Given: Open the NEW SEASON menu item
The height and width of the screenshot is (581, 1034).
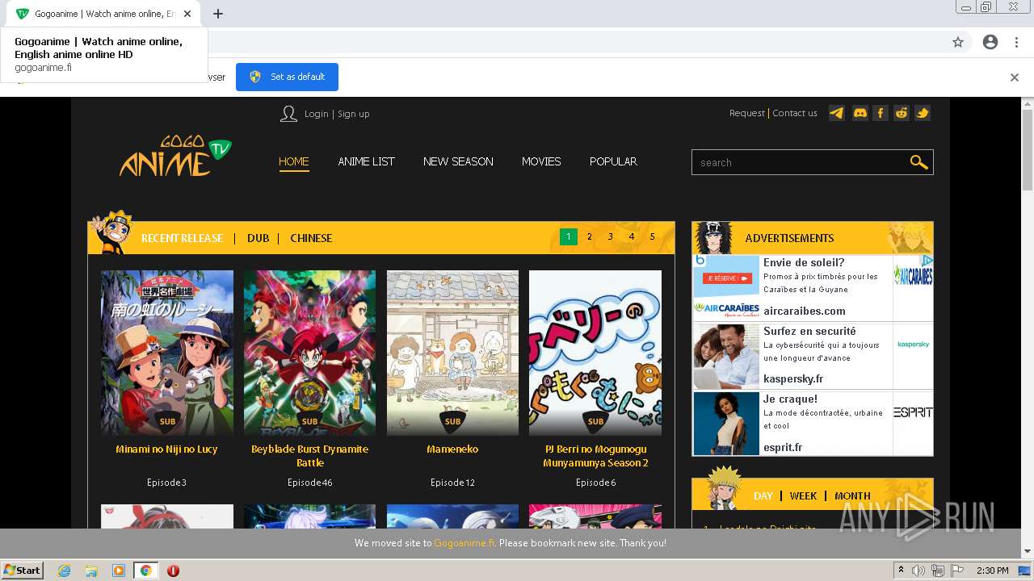Looking at the screenshot, I should [458, 161].
